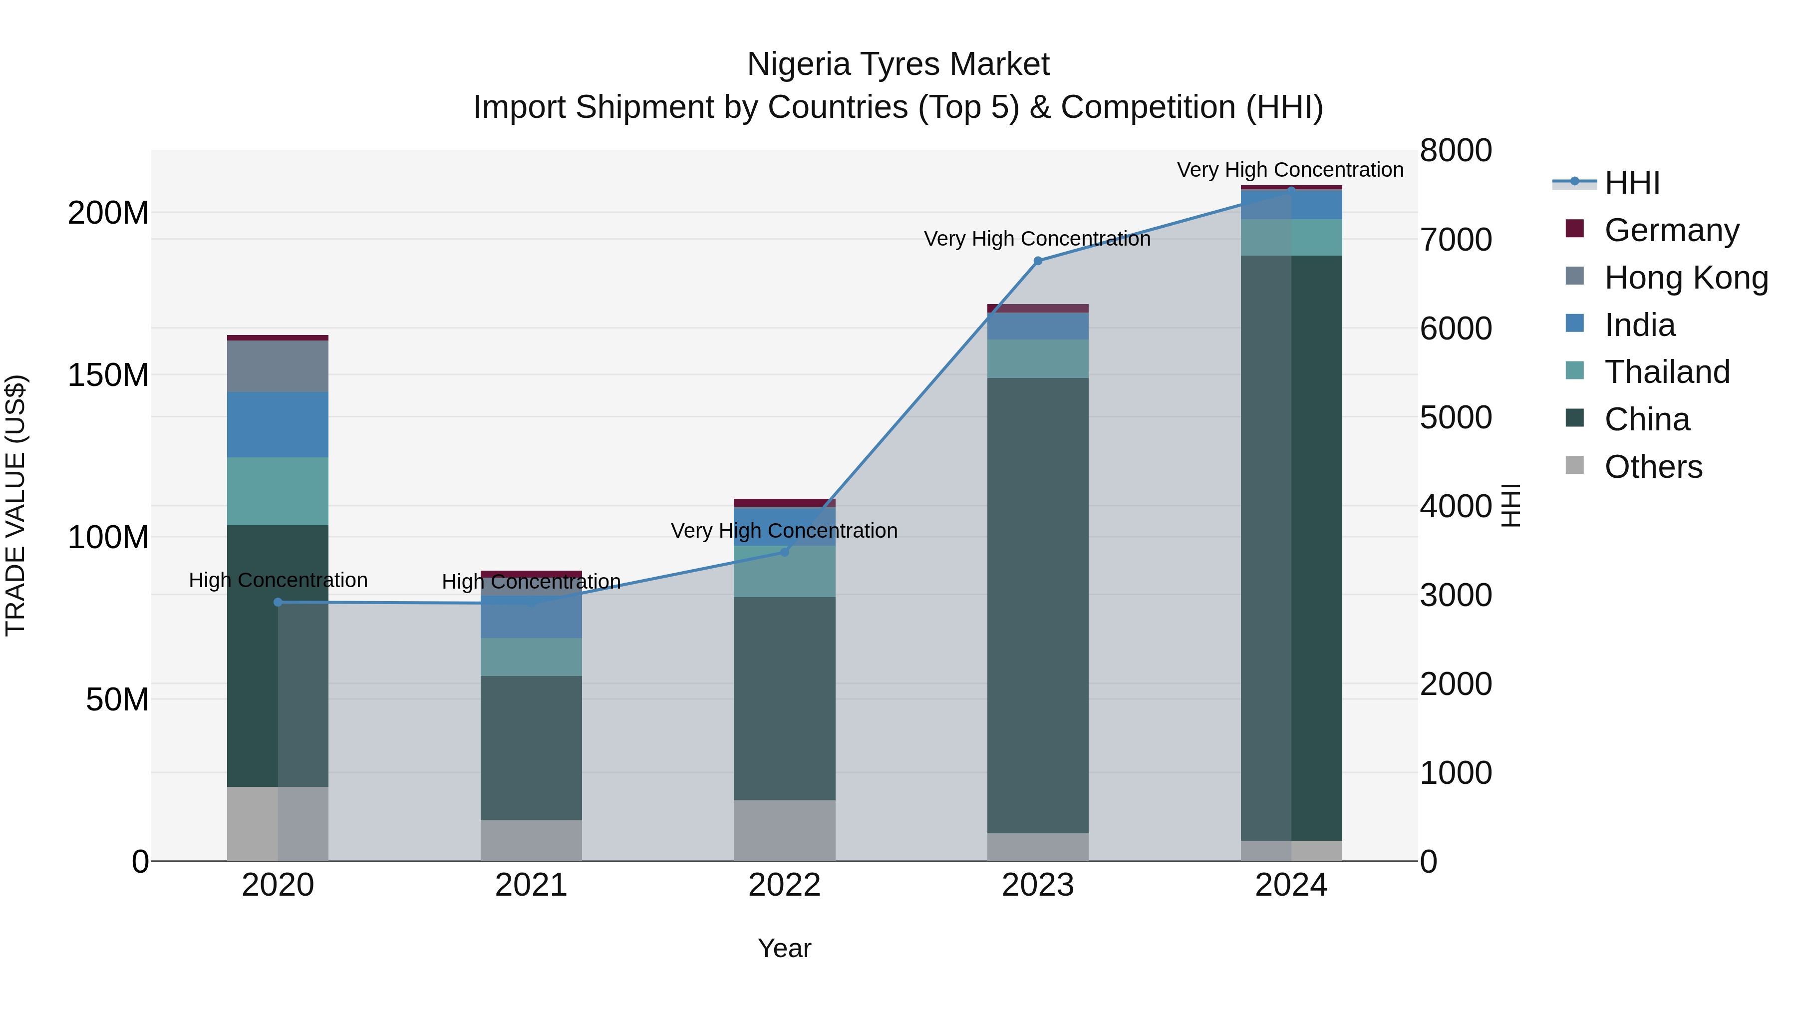Image resolution: width=1797 pixels, height=1011 pixels.
Task: Click the 2020 Others bar segment
Action: (x=278, y=824)
